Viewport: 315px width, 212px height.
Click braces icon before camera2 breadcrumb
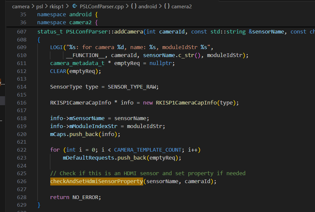point(167,6)
